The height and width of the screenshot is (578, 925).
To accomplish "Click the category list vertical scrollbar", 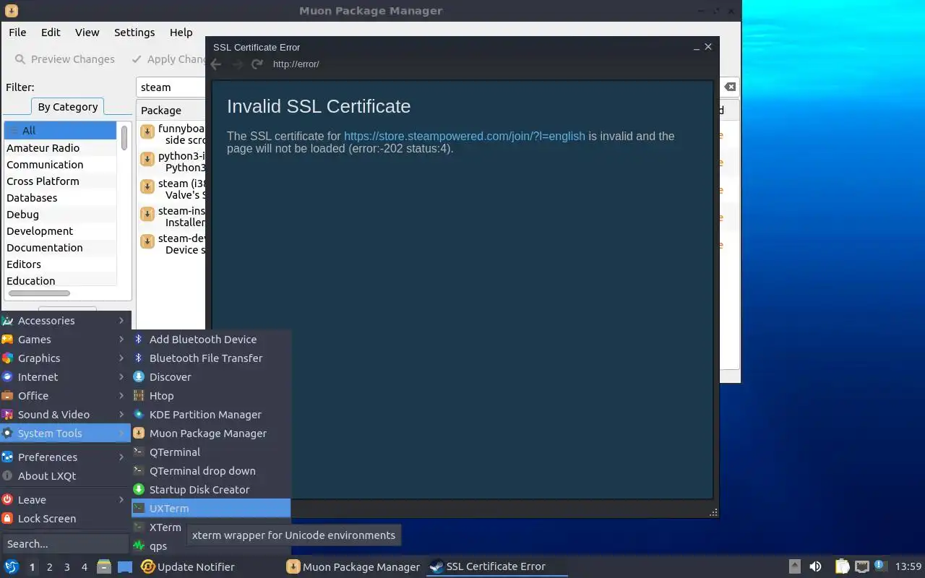I will click(x=124, y=137).
